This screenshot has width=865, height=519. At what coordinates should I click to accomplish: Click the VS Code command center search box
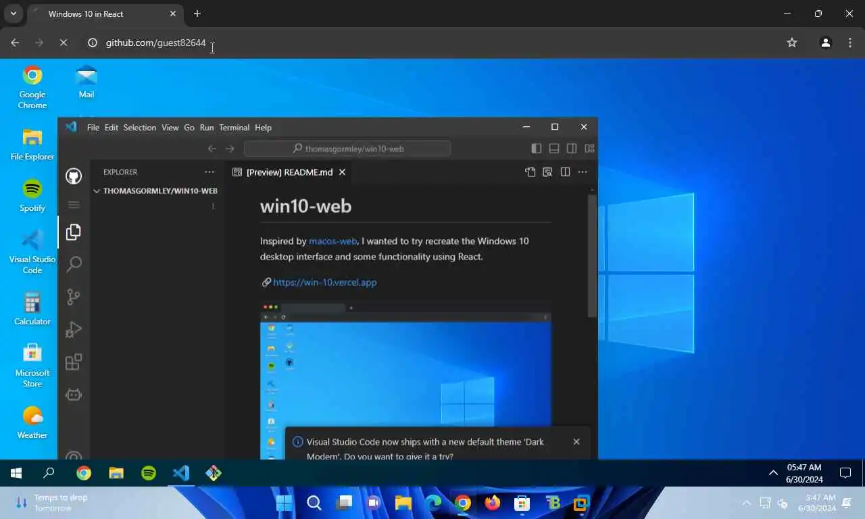[x=347, y=149]
